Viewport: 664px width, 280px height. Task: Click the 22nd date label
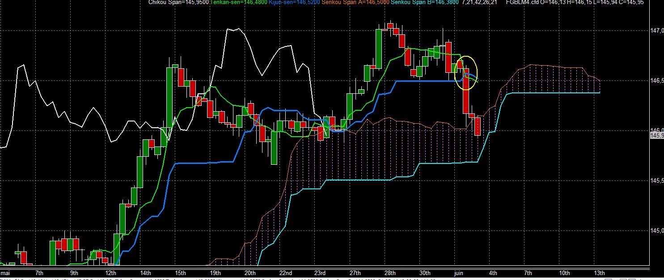coord(285,273)
